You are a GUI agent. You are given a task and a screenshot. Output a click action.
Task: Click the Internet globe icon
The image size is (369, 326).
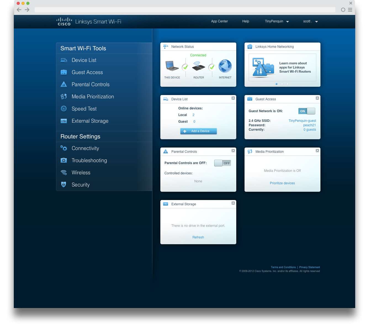(x=225, y=66)
